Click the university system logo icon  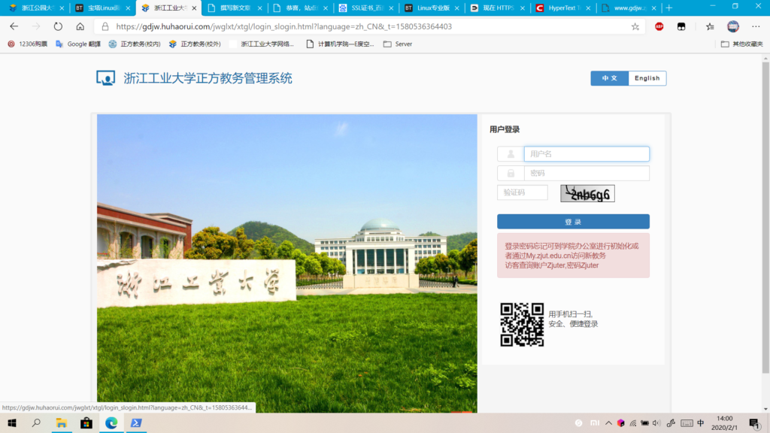point(105,77)
